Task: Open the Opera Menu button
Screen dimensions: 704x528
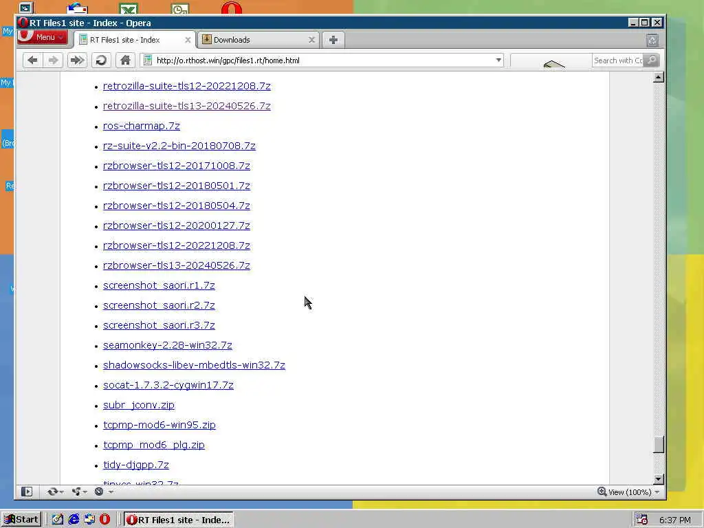Action: (42, 37)
